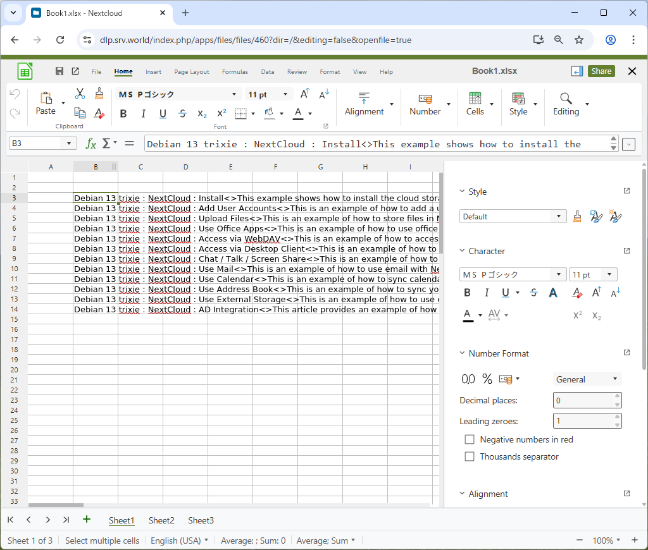
Task: Click the green Share button
Action: (x=601, y=71)
